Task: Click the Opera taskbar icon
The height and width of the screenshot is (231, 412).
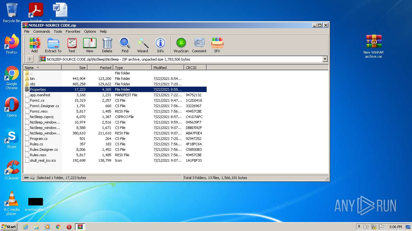Action: point(69,227)
